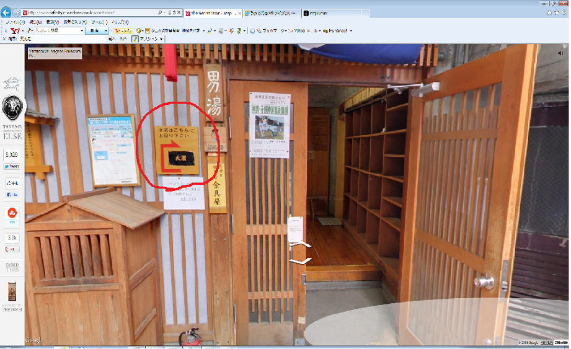Screen dimensions: 571x349
Task: Switch to the imgur.com tab
Action: coord(332,13)
